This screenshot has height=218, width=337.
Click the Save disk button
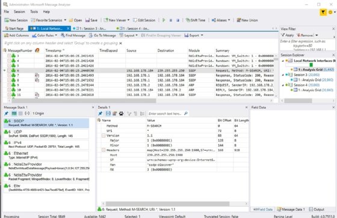[91, 20]
